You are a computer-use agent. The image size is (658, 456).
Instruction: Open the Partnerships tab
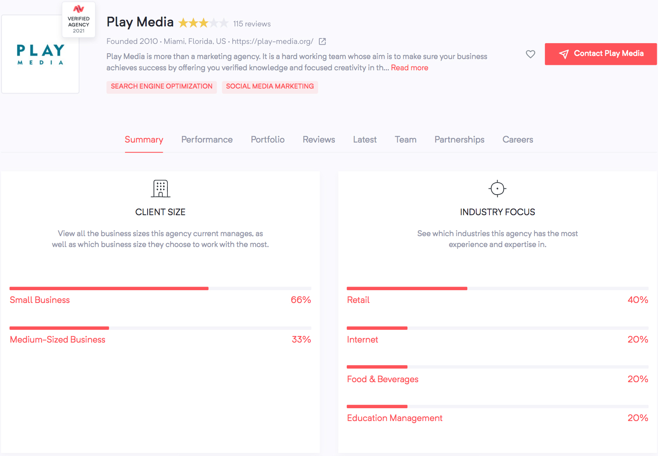click(460, 140)
